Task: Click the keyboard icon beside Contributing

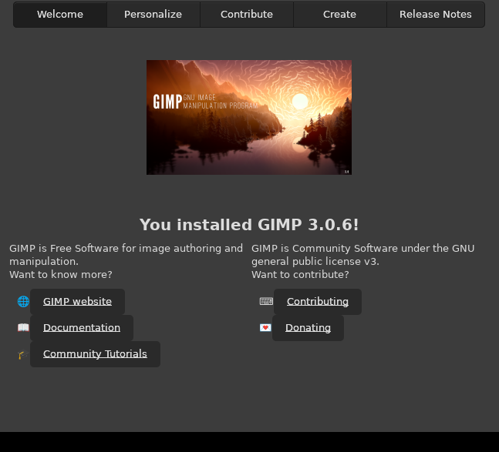Action: [266, 301]
